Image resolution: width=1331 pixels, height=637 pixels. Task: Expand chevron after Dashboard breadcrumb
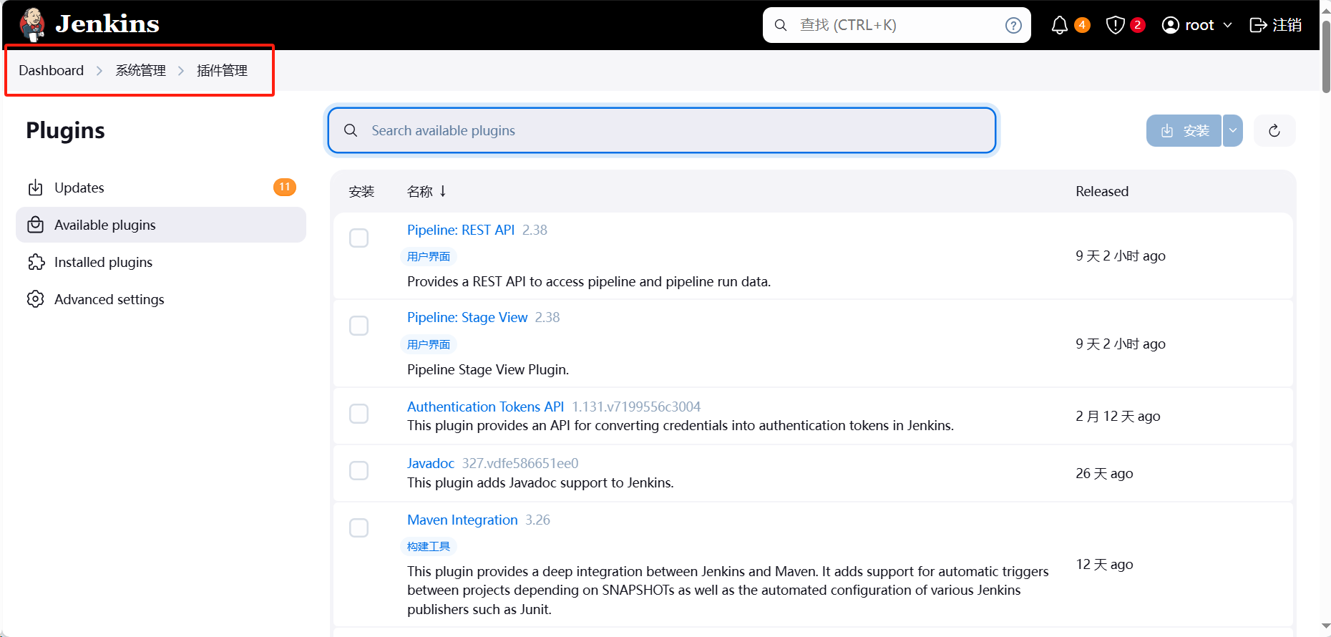click(x=99, y=70)
